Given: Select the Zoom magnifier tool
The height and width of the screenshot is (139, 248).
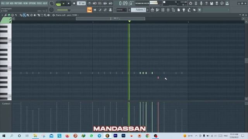Looking at the screenshot, I should click(45, 15).
